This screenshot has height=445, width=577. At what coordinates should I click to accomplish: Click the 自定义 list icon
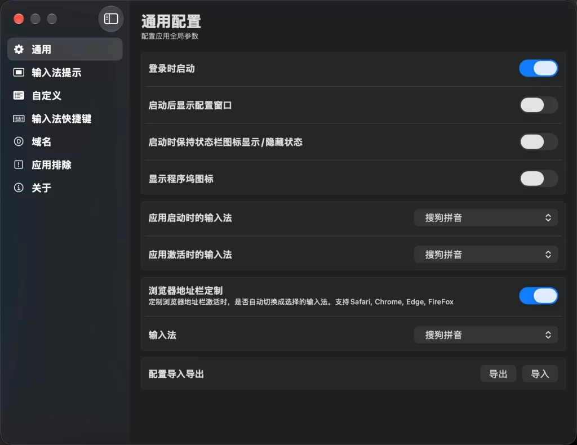(x=19, y=96)
